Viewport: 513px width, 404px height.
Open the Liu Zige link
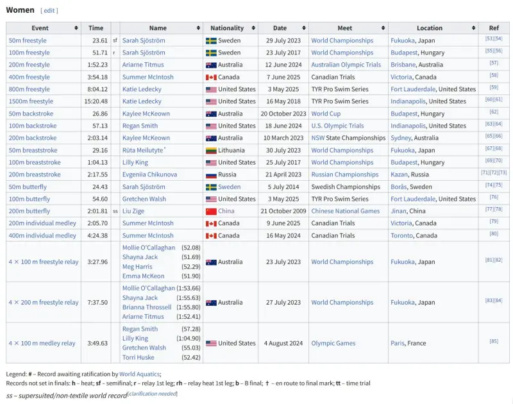point(133,212)
